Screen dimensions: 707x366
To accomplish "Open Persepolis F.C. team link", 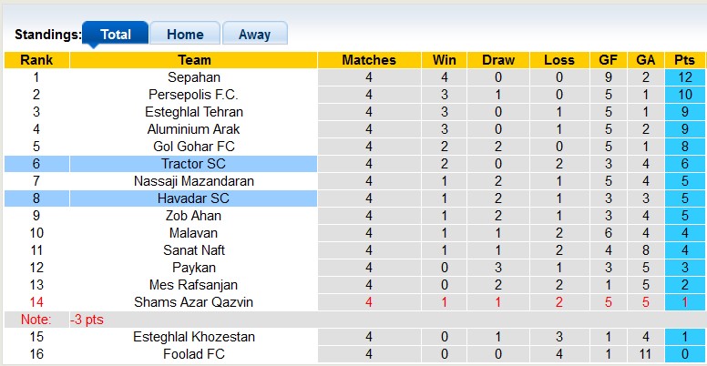I will (193, 95).
